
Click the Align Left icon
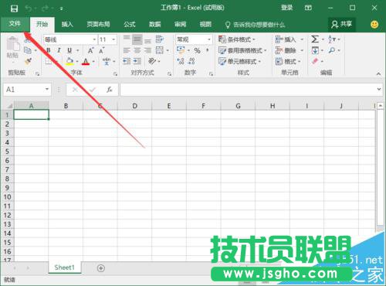coord(127,50)
